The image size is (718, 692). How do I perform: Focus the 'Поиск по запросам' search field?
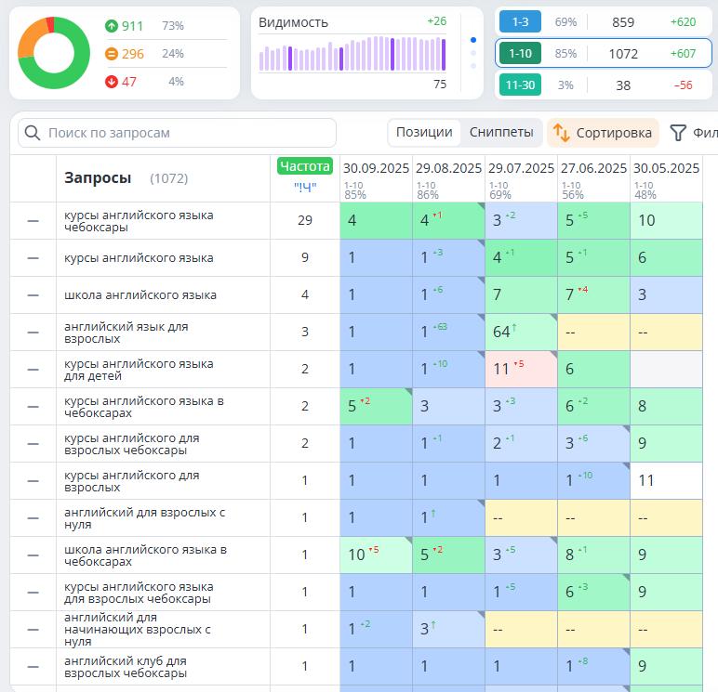pyautogui.click(x=186, y=133)
